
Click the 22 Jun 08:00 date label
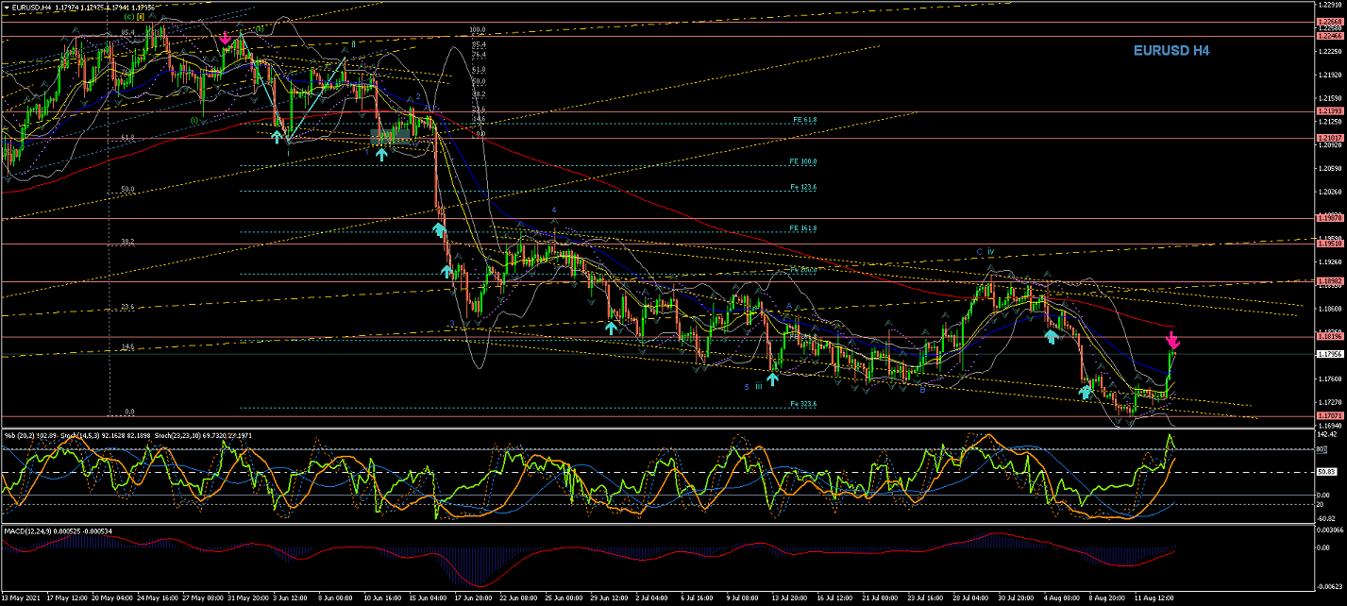[x=520, y=598]
